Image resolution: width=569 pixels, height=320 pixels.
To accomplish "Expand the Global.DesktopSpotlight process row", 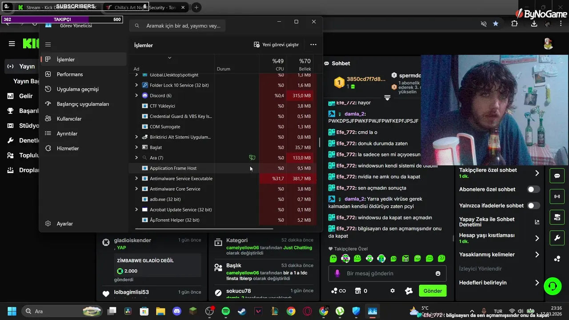I will pyautogui.click(x=136, y=75).
